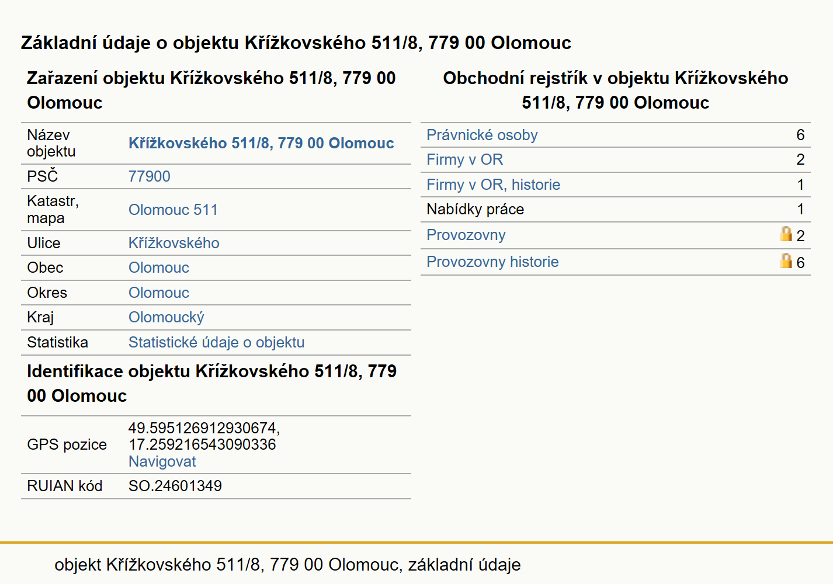Open Firmy v OR, historie link
Viewport: 833px width, 584px height.
tap(493, 185)
